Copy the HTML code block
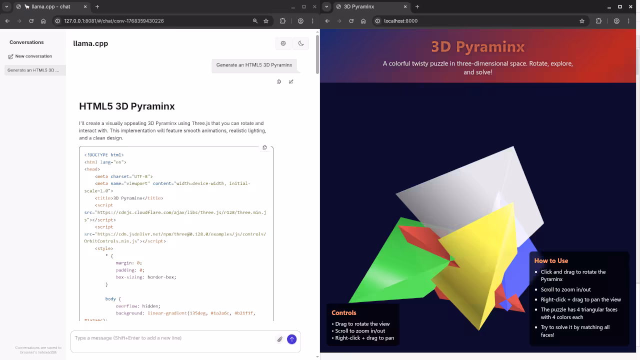 [x=264, y=147]
